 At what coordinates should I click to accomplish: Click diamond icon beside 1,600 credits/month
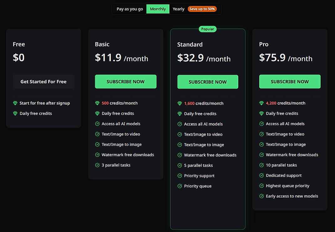click(x=180, y=103)
